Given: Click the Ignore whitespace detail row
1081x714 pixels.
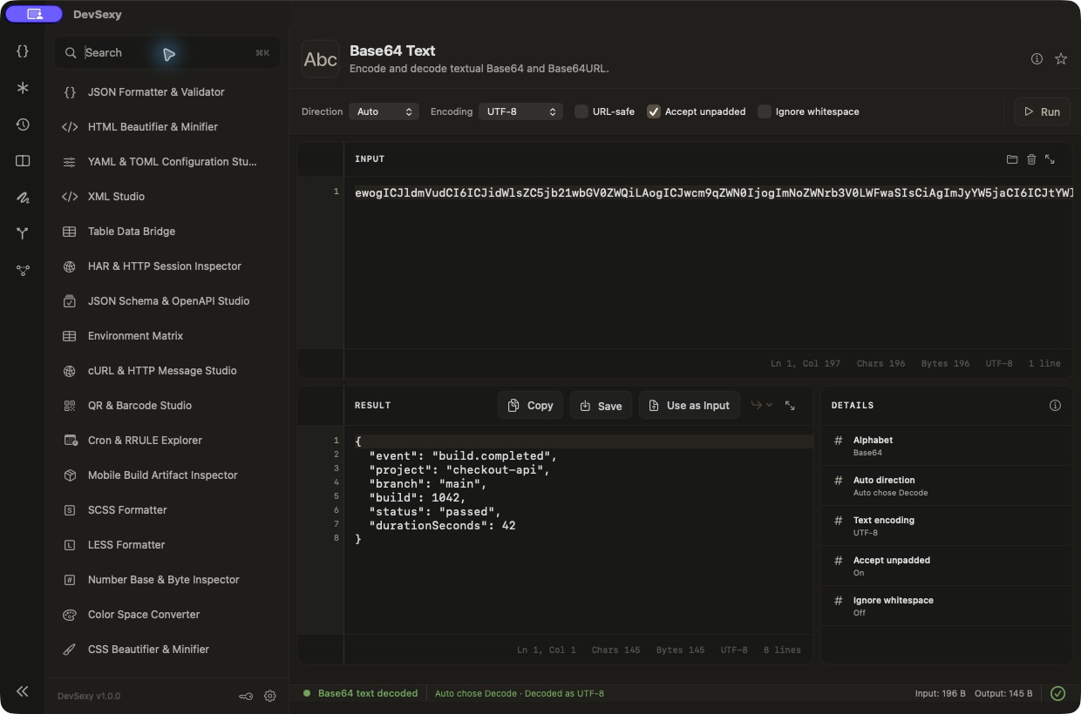Looking at the screenshot, I should (946, 606).
